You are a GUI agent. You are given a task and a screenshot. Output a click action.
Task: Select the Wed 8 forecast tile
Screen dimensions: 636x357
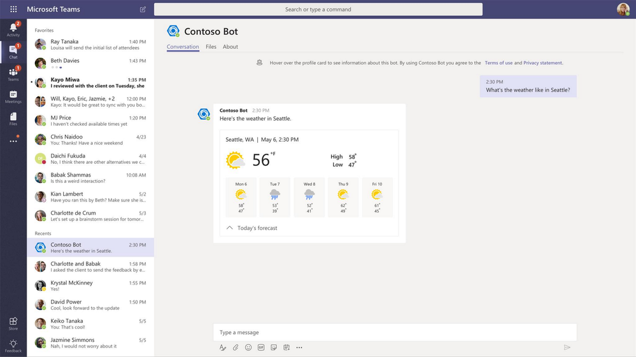click(309, 197)
